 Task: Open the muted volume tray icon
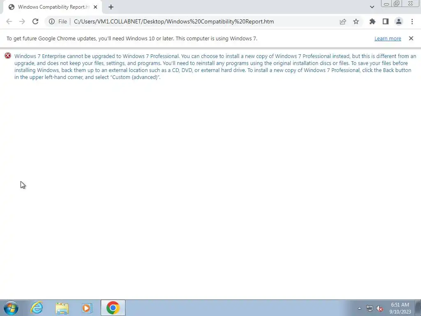tap(379, 308)
